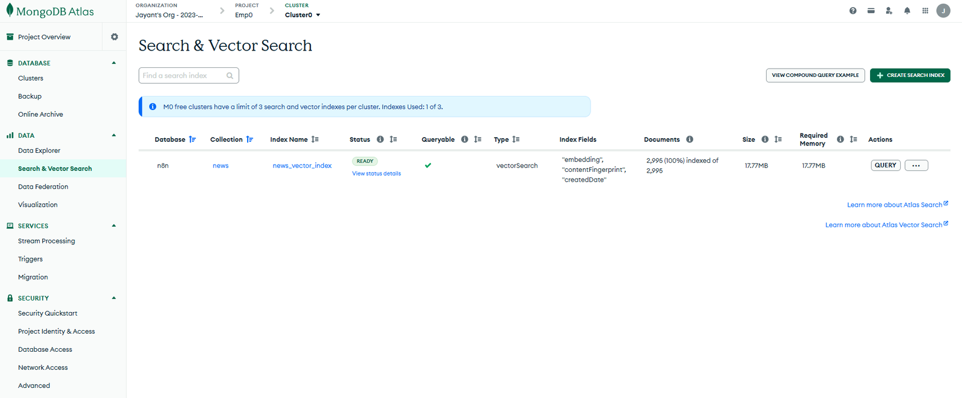Show Required Memory info icon

point(840,139)
